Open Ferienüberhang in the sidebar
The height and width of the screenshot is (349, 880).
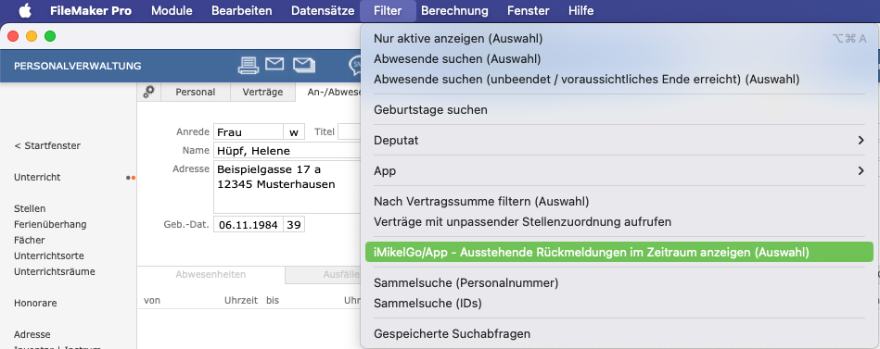[50, 224]
